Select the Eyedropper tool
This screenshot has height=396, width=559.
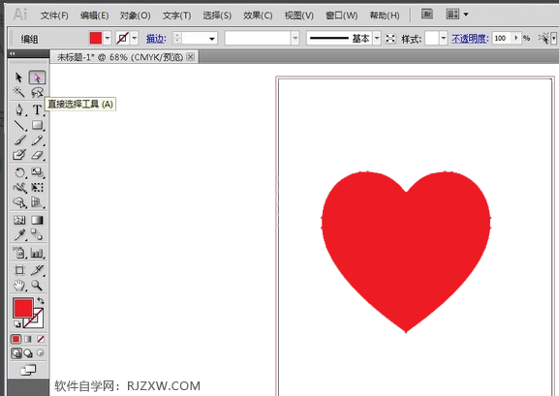point(19,235)
